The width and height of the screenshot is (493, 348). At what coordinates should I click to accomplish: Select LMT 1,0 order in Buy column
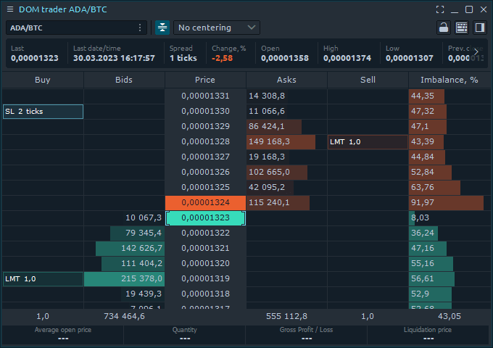click(43, 279)
